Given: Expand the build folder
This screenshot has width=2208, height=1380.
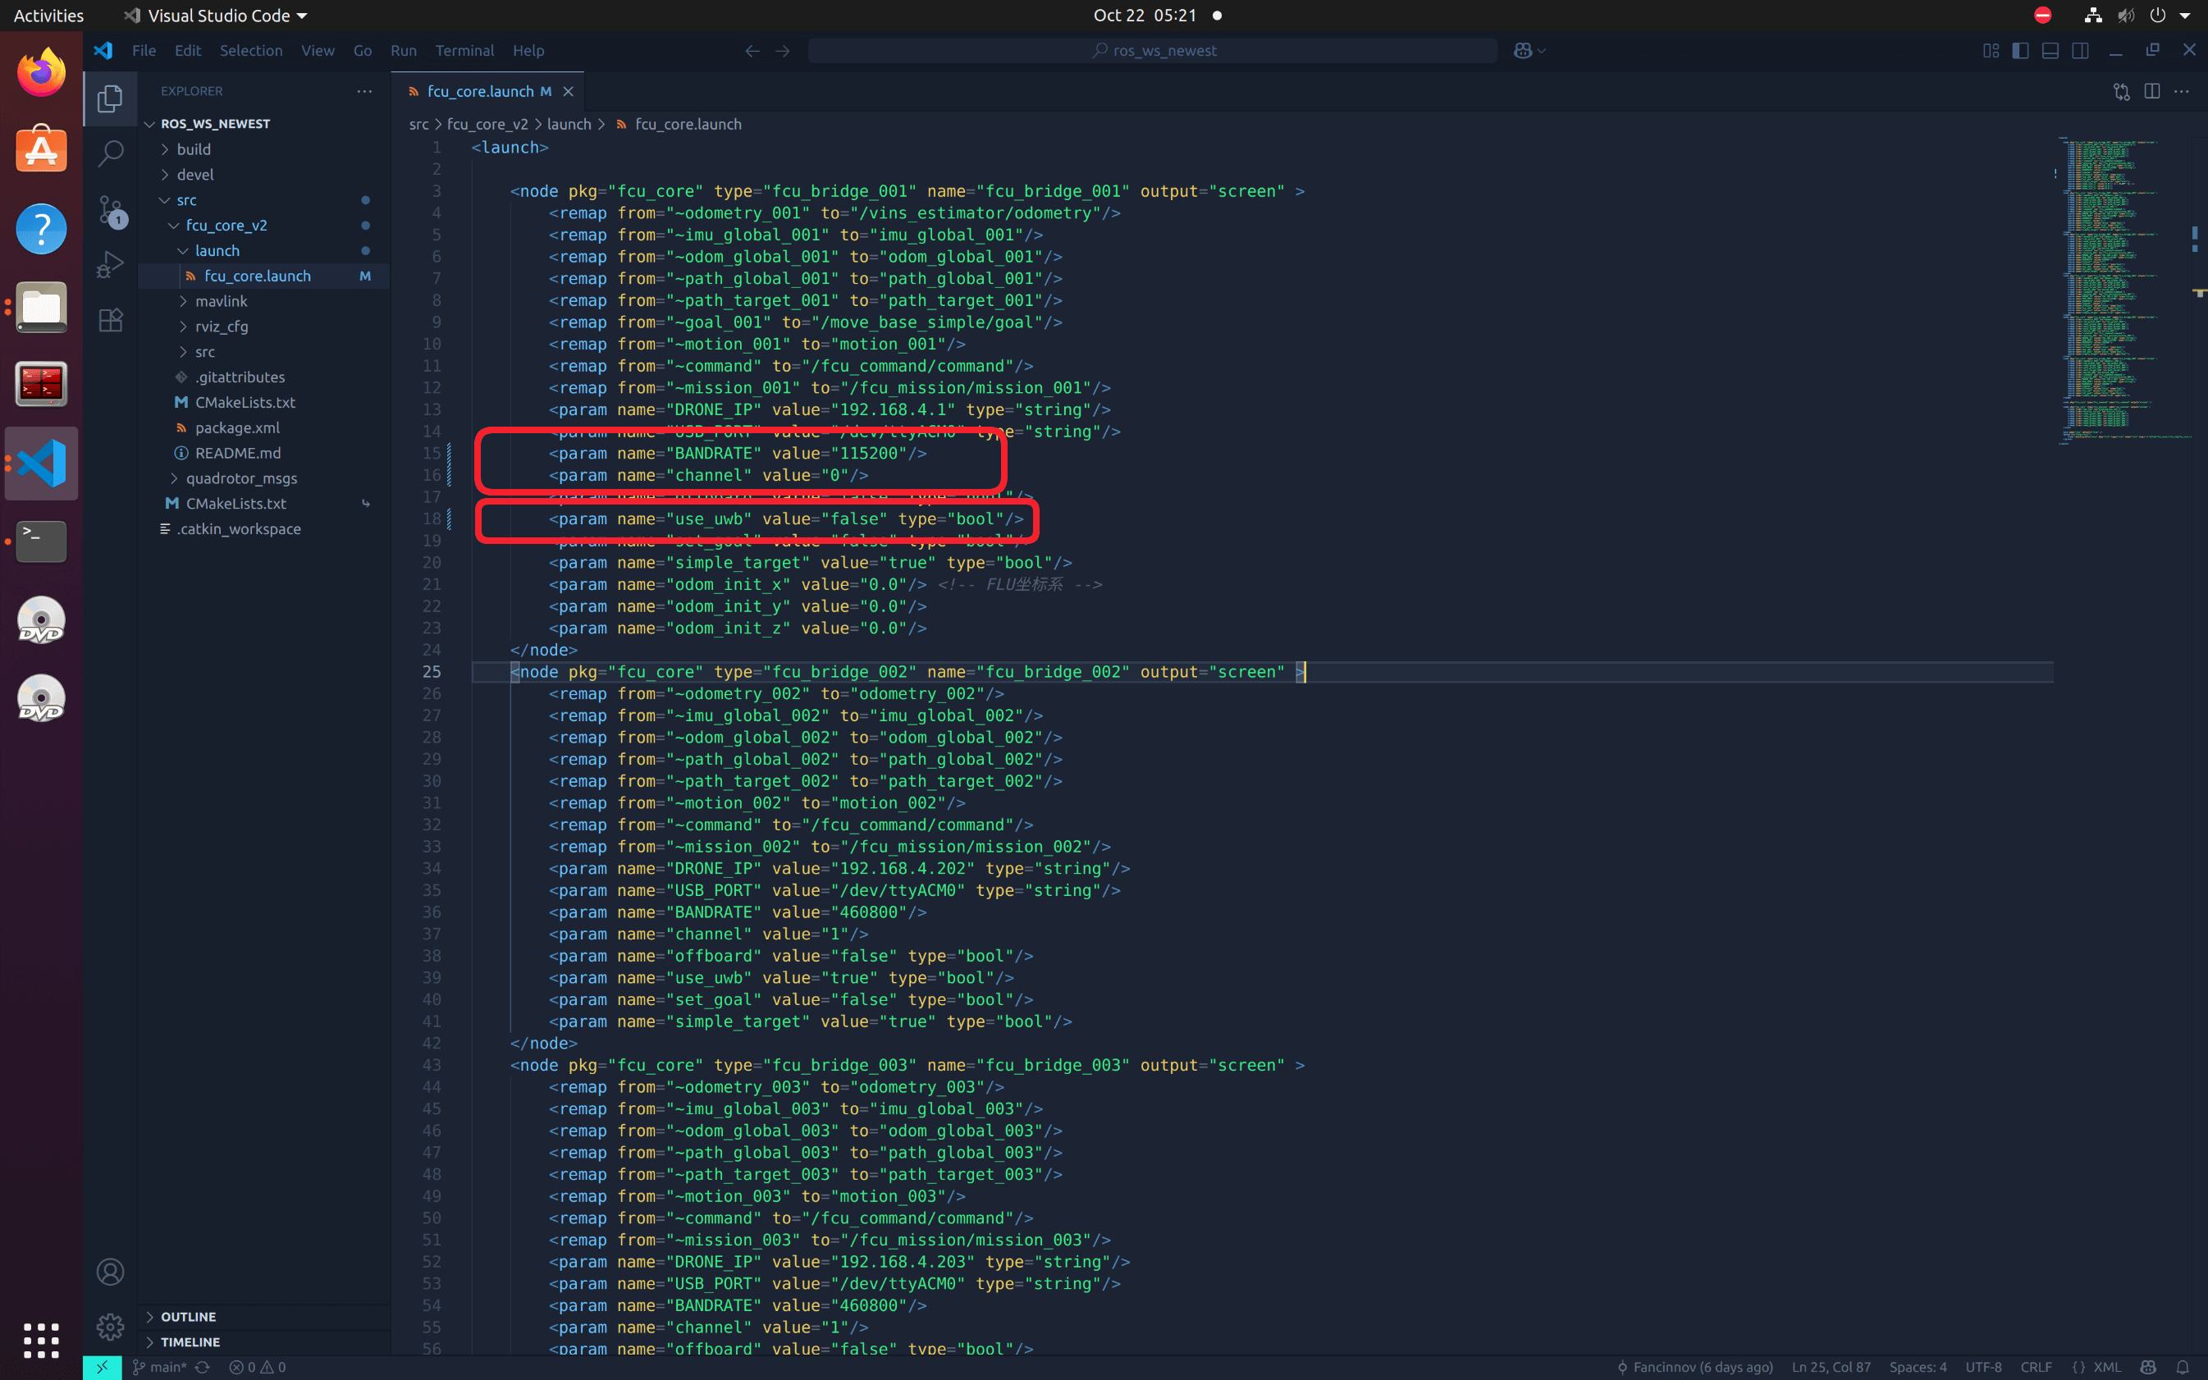Looking at the screenshot, I should (194, 149).
